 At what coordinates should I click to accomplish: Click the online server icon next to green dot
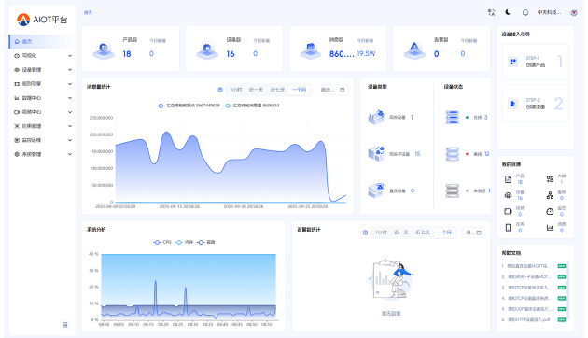pyautogui.click(x=453, y=117)
